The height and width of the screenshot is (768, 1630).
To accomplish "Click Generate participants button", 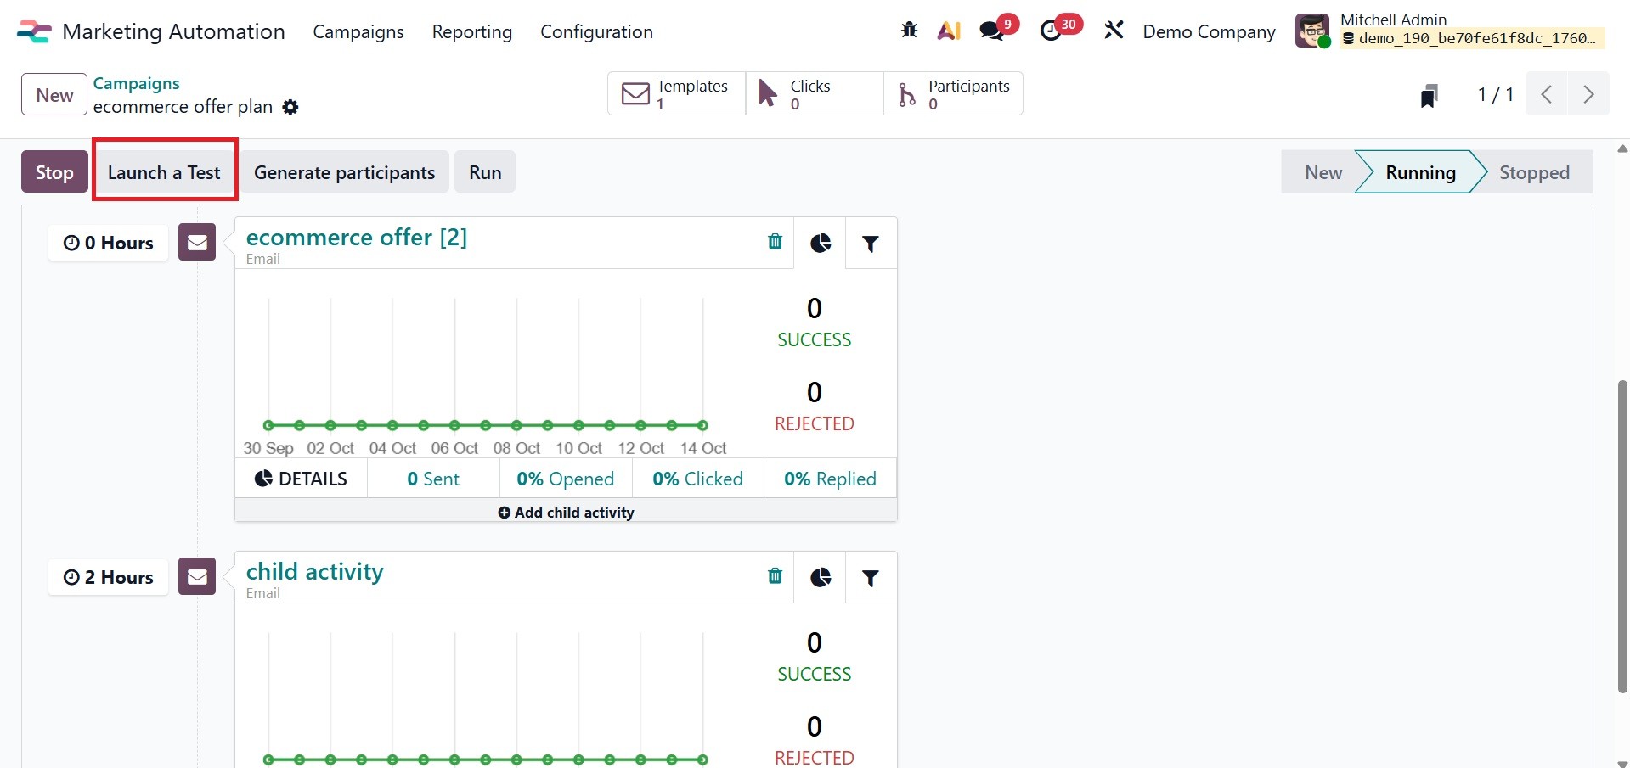I will pyautogui.click(x=344, y=173).
